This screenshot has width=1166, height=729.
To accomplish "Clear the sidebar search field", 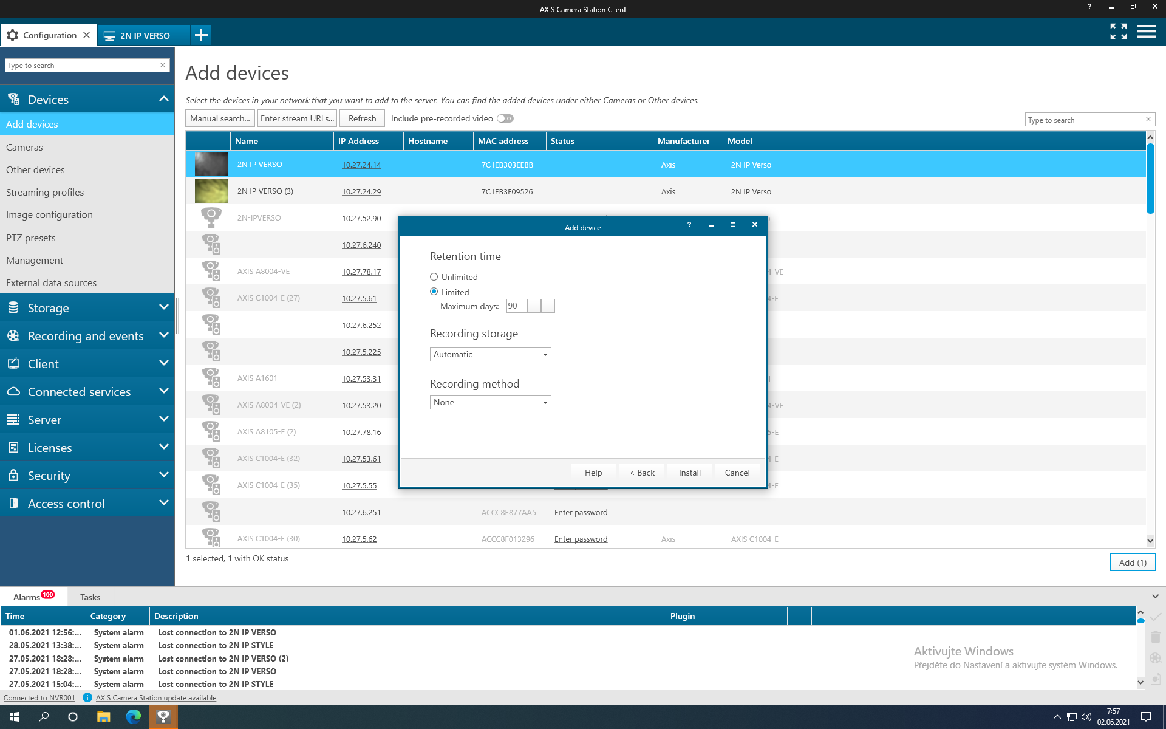I will (x=163, y=65).
